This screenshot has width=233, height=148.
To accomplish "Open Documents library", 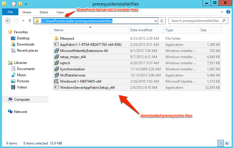I will (26, 69).
